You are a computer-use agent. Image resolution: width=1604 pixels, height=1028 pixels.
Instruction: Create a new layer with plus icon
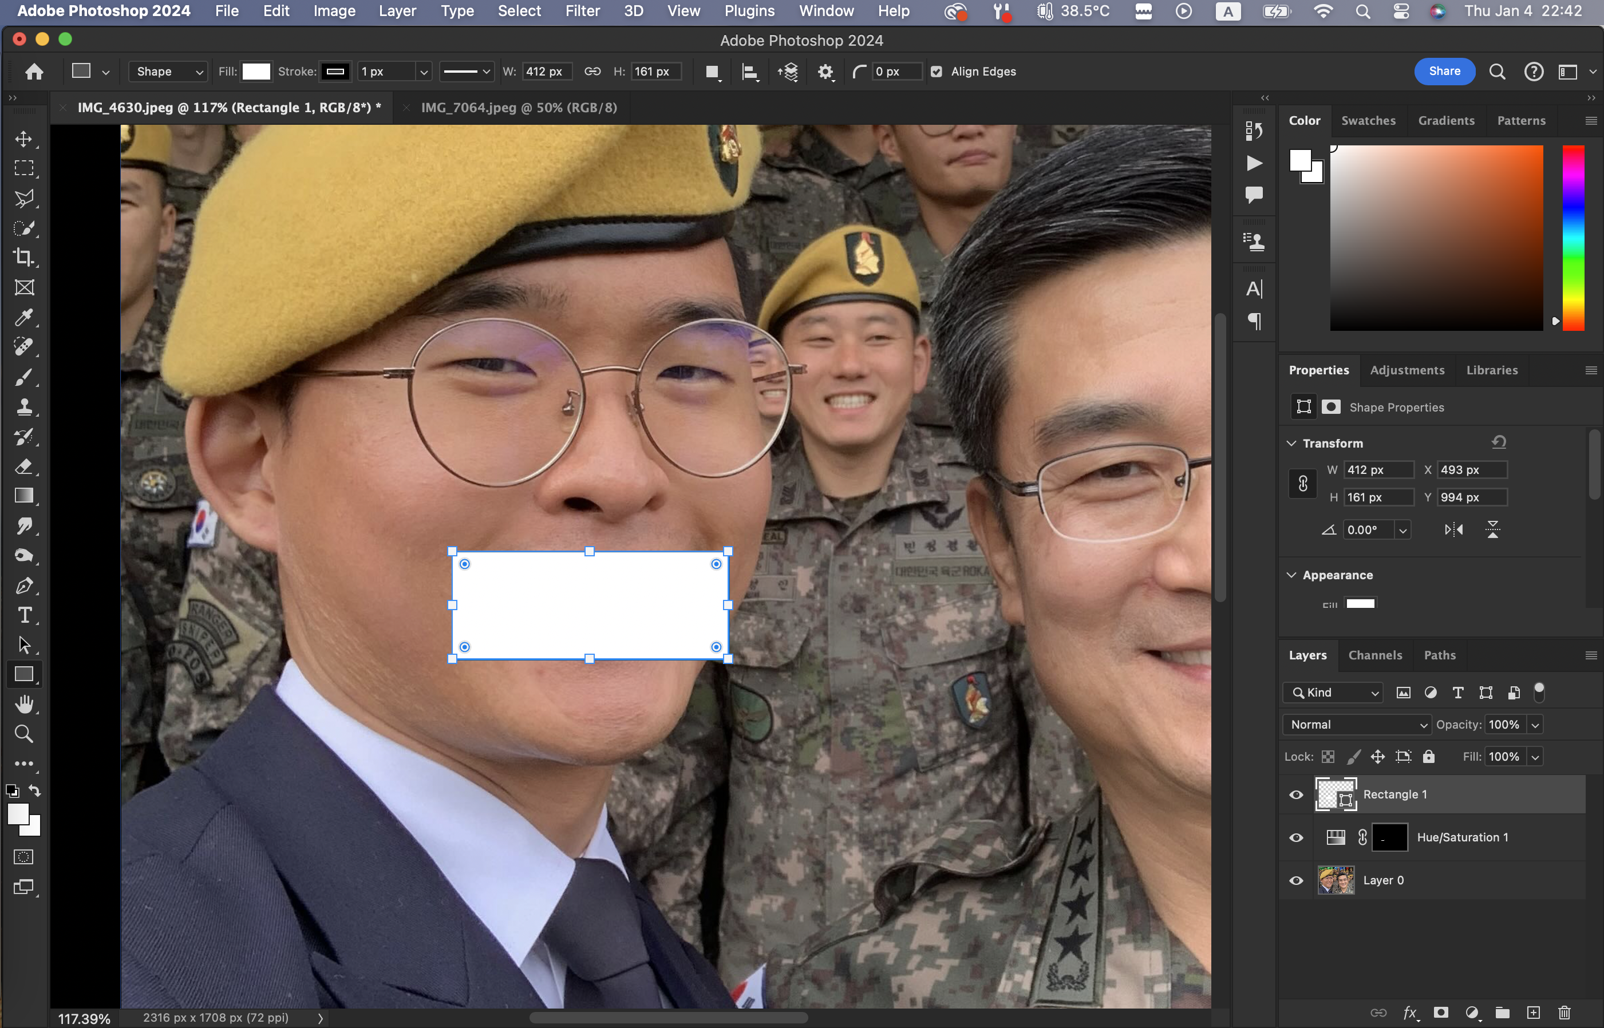pos(1533,1013)
